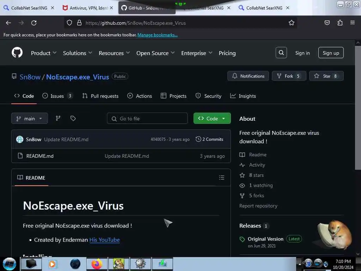Open the green Code dropdown button
This screenshot has height=271, width=361.
point(212,119)
